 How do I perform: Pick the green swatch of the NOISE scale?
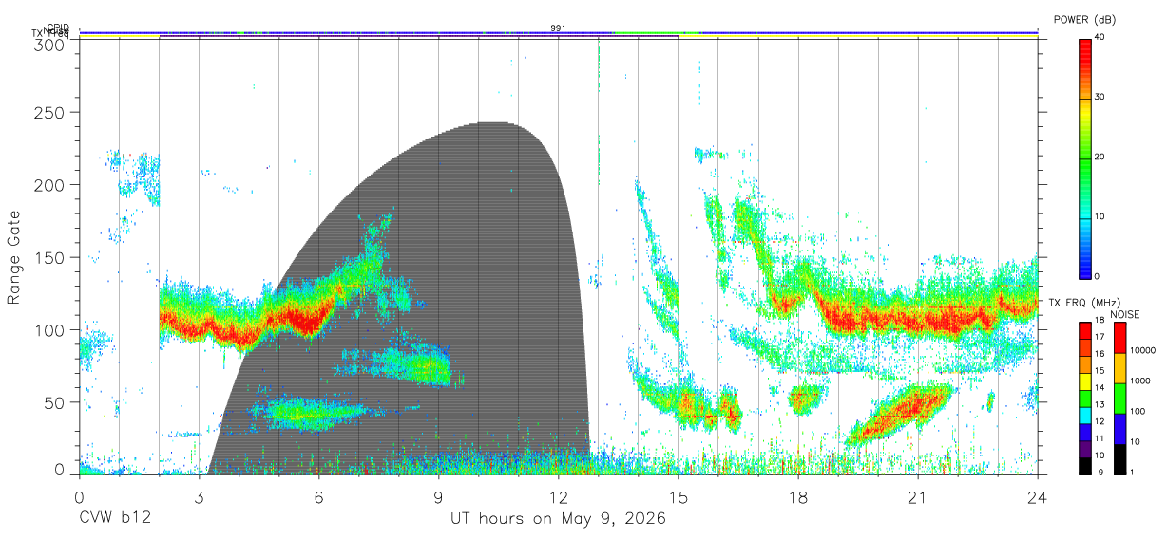point(1119,399)
